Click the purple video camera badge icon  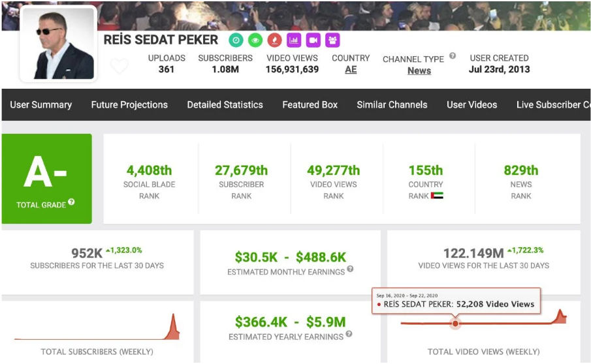[313, 40]
